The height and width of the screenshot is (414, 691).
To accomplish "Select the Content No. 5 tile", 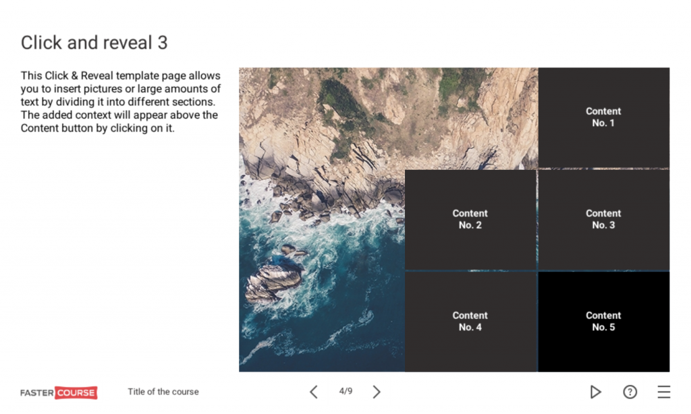I will (x=603, y=321).
